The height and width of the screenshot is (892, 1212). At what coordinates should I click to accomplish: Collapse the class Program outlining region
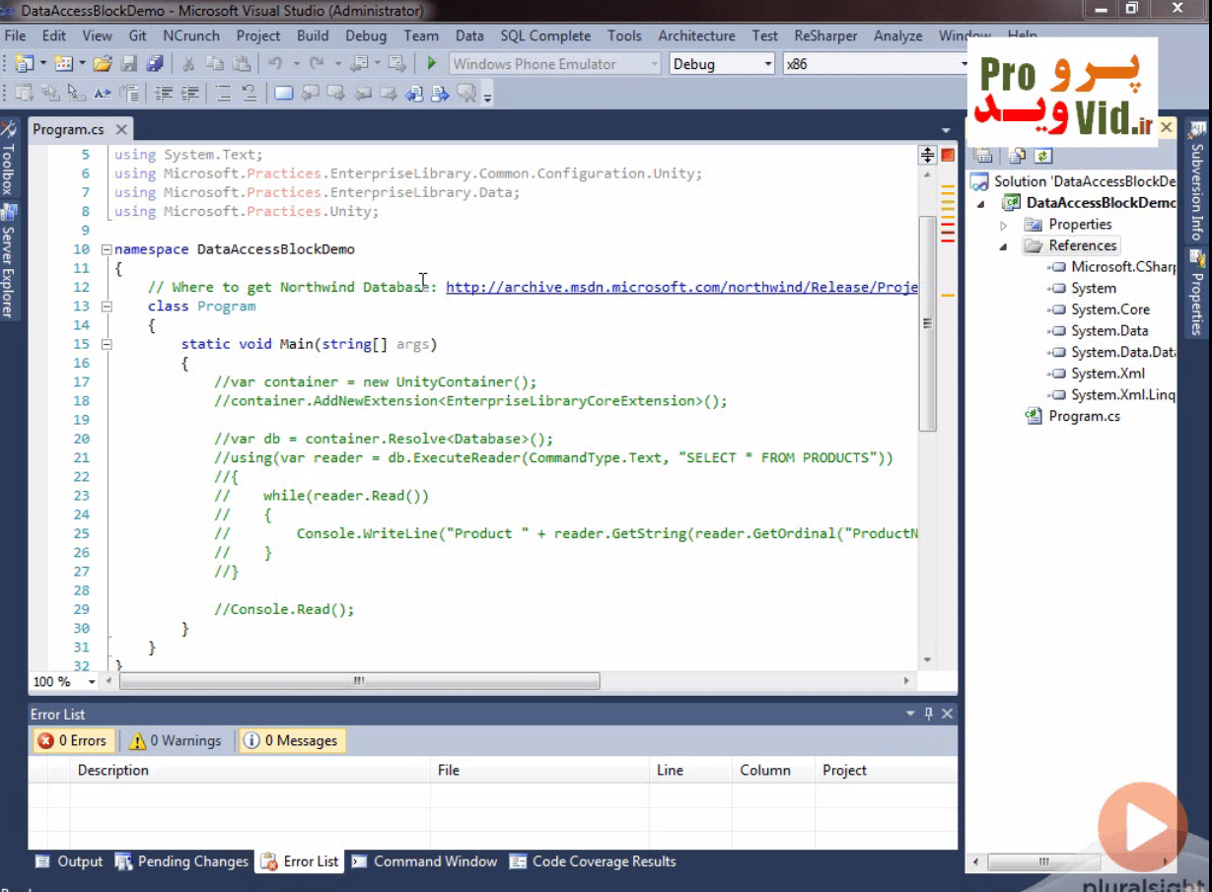coord(107,307)
